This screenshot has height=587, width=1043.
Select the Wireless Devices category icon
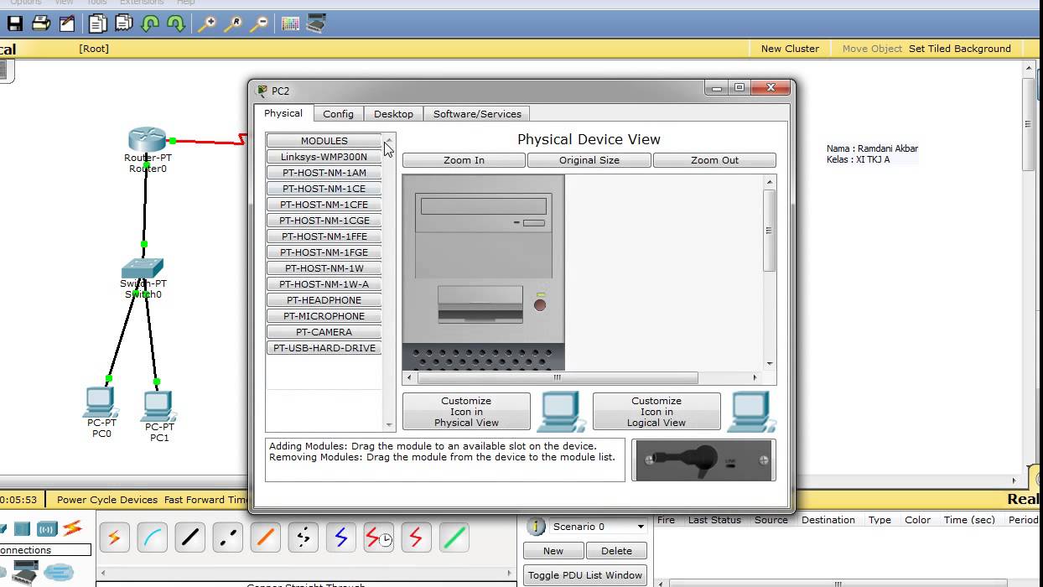[47, 528]
